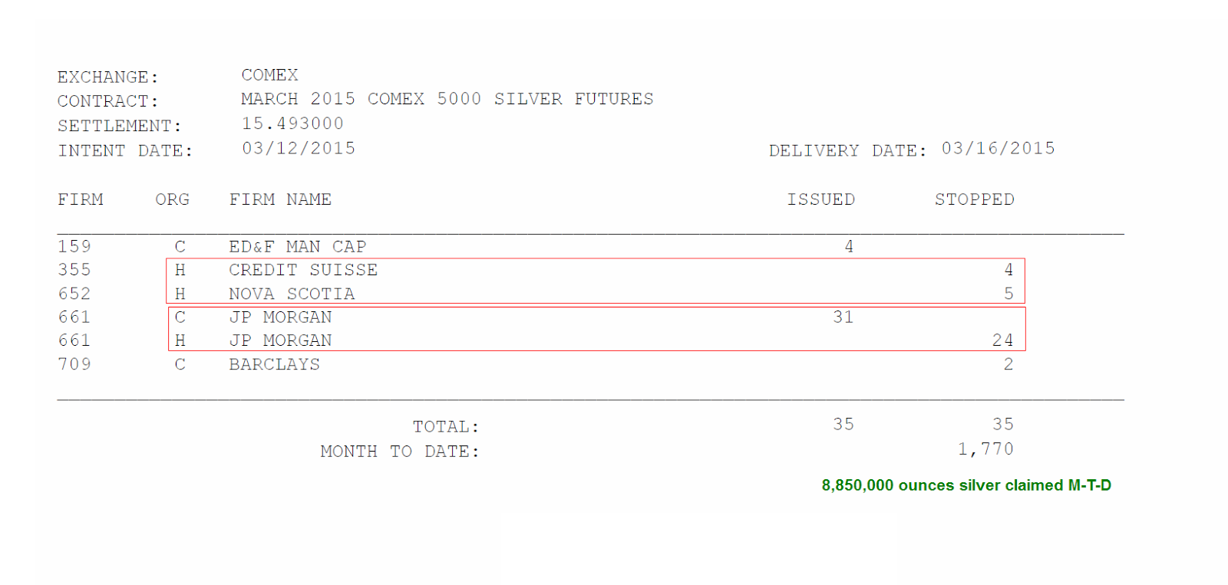Click the CREDIT SUISSE firm name
The image size is (1228, 585).
click(x=303, y=270)
